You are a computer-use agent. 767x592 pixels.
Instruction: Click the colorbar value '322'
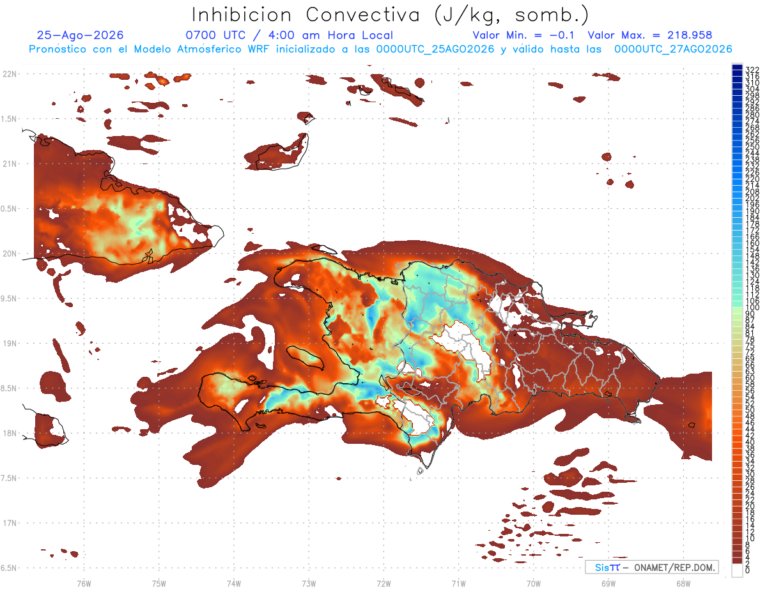pyautogui.click(x=752, y=70)
